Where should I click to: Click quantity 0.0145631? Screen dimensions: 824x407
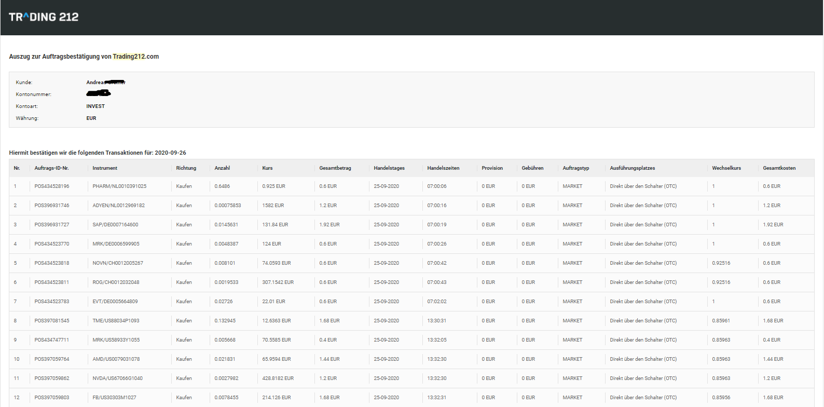tap(226, 225)
